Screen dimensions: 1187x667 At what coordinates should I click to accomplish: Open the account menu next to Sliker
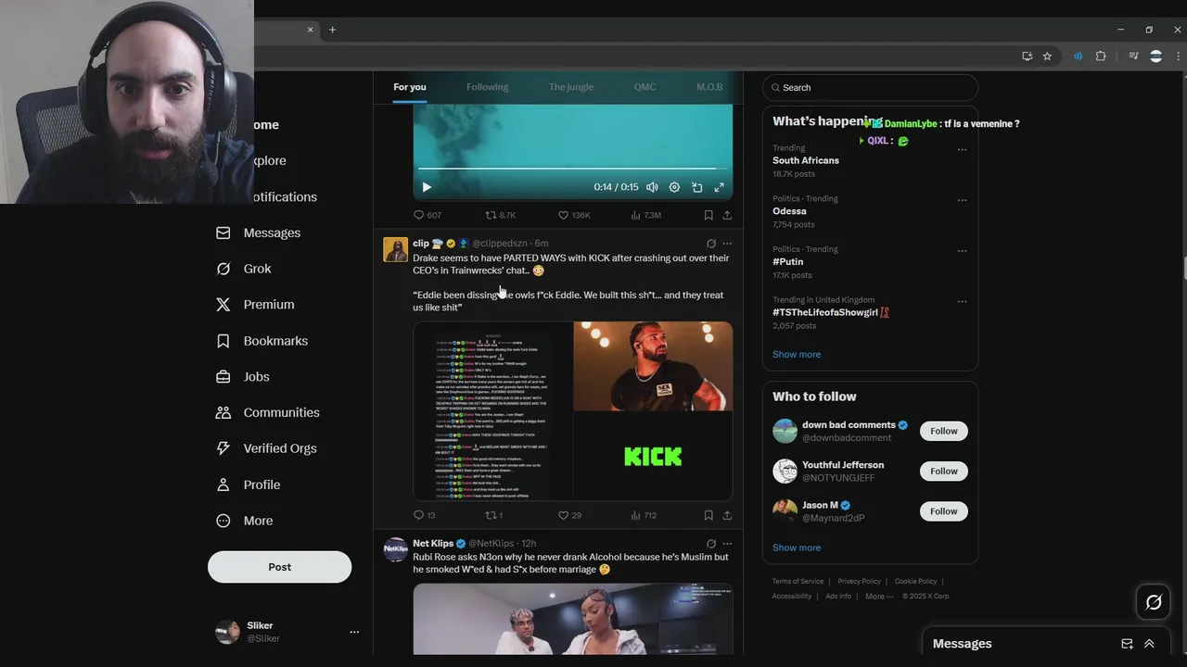(x=354, y=632)
